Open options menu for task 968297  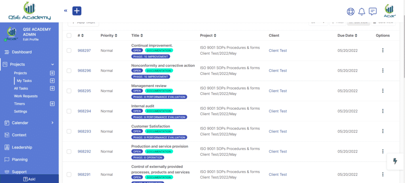coord(383,50)
